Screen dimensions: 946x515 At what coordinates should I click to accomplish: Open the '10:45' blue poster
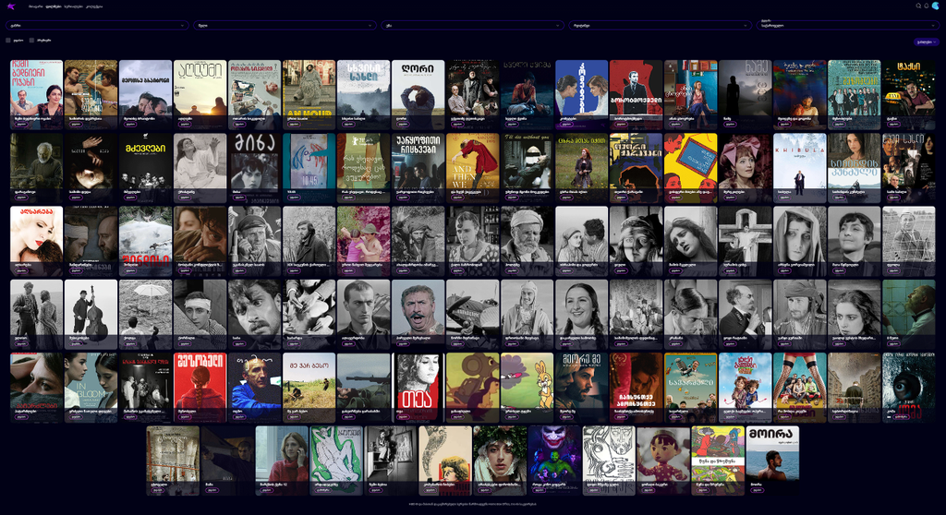coord(309,168)
